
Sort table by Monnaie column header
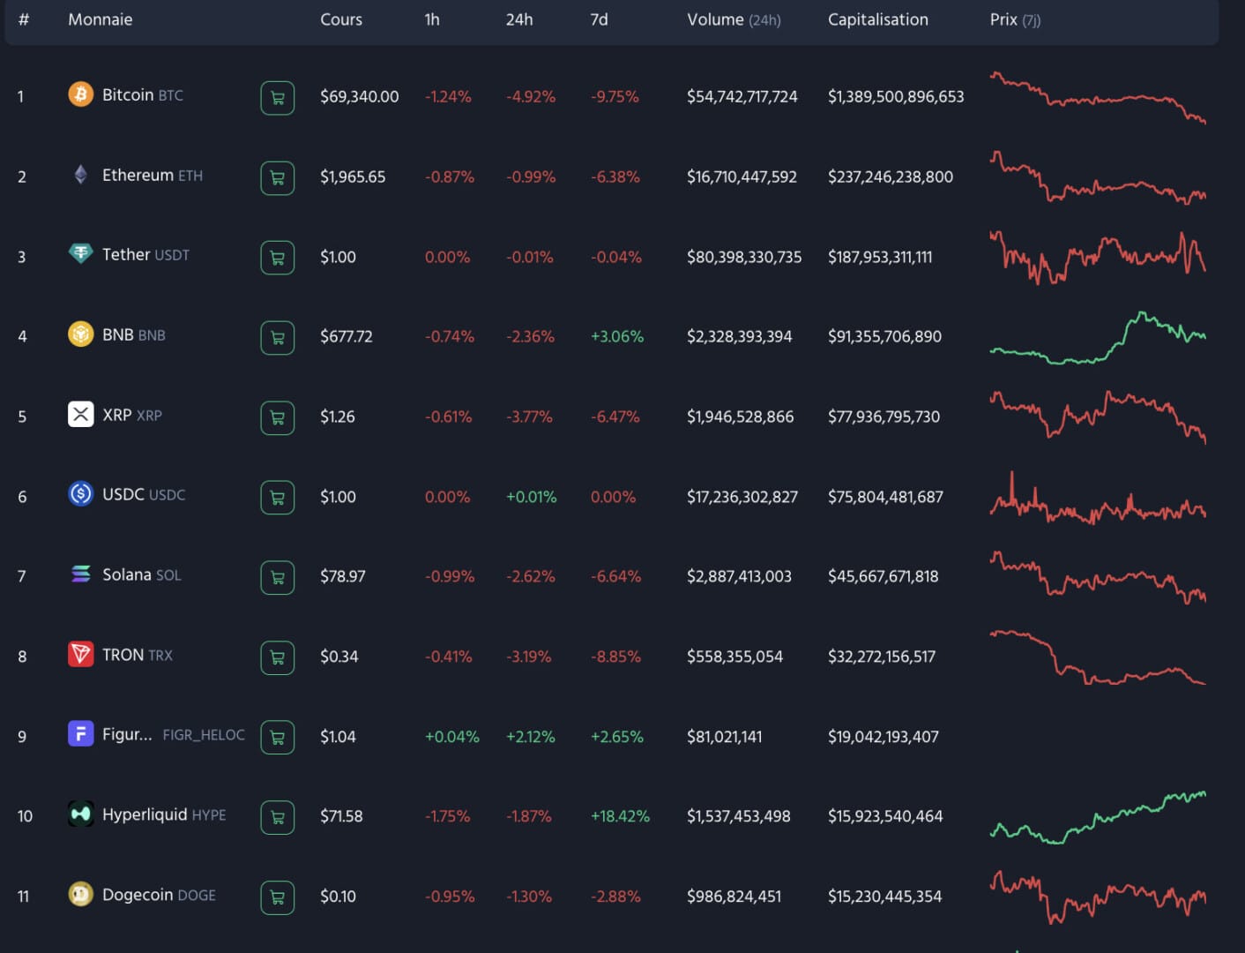click(101, 19)
